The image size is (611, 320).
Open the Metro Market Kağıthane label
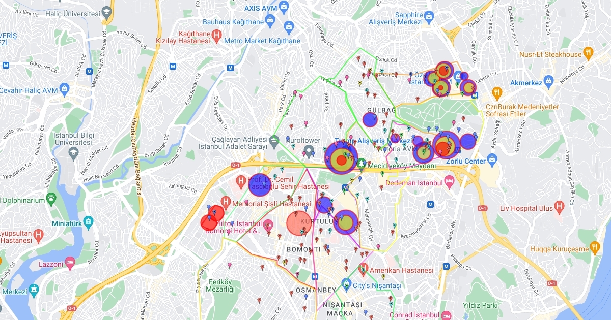click(262, 41)
